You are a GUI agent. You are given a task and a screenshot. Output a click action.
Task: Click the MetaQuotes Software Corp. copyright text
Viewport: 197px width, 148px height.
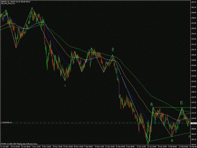click(x=19, y=144)
